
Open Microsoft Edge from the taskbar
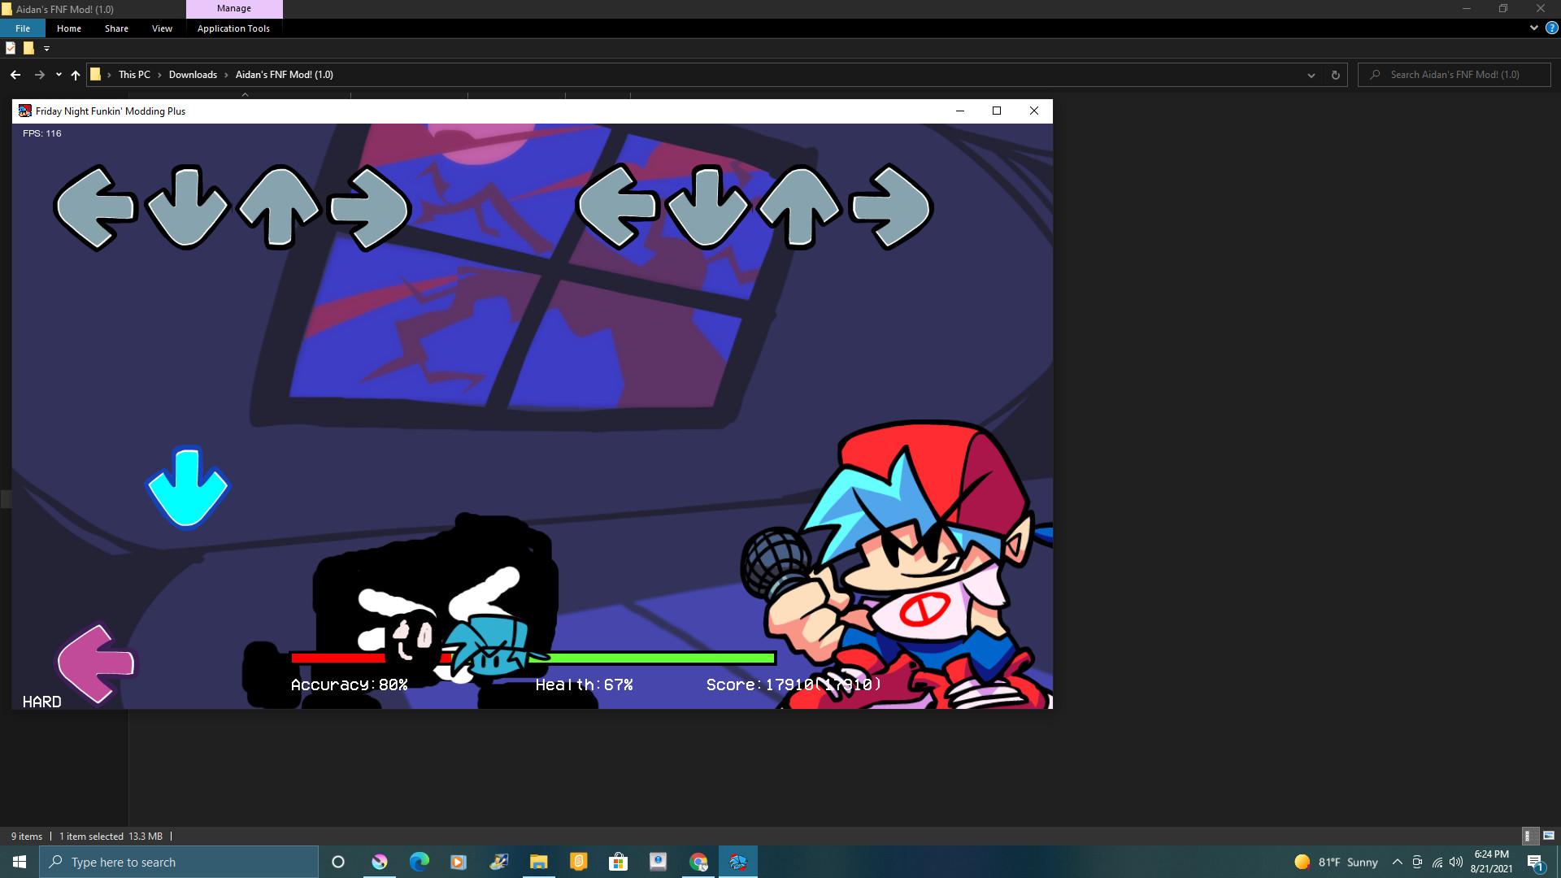point(419,862)
